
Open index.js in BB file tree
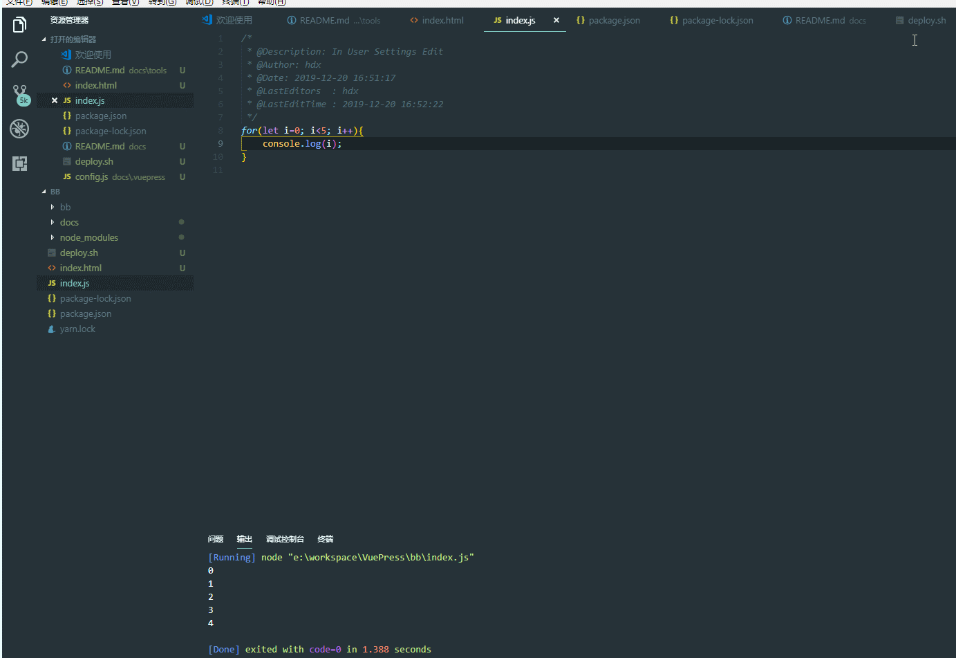(115, 283)
